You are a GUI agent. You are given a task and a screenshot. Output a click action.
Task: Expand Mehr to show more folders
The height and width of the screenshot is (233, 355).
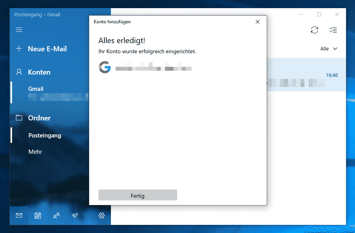point(35,152)
